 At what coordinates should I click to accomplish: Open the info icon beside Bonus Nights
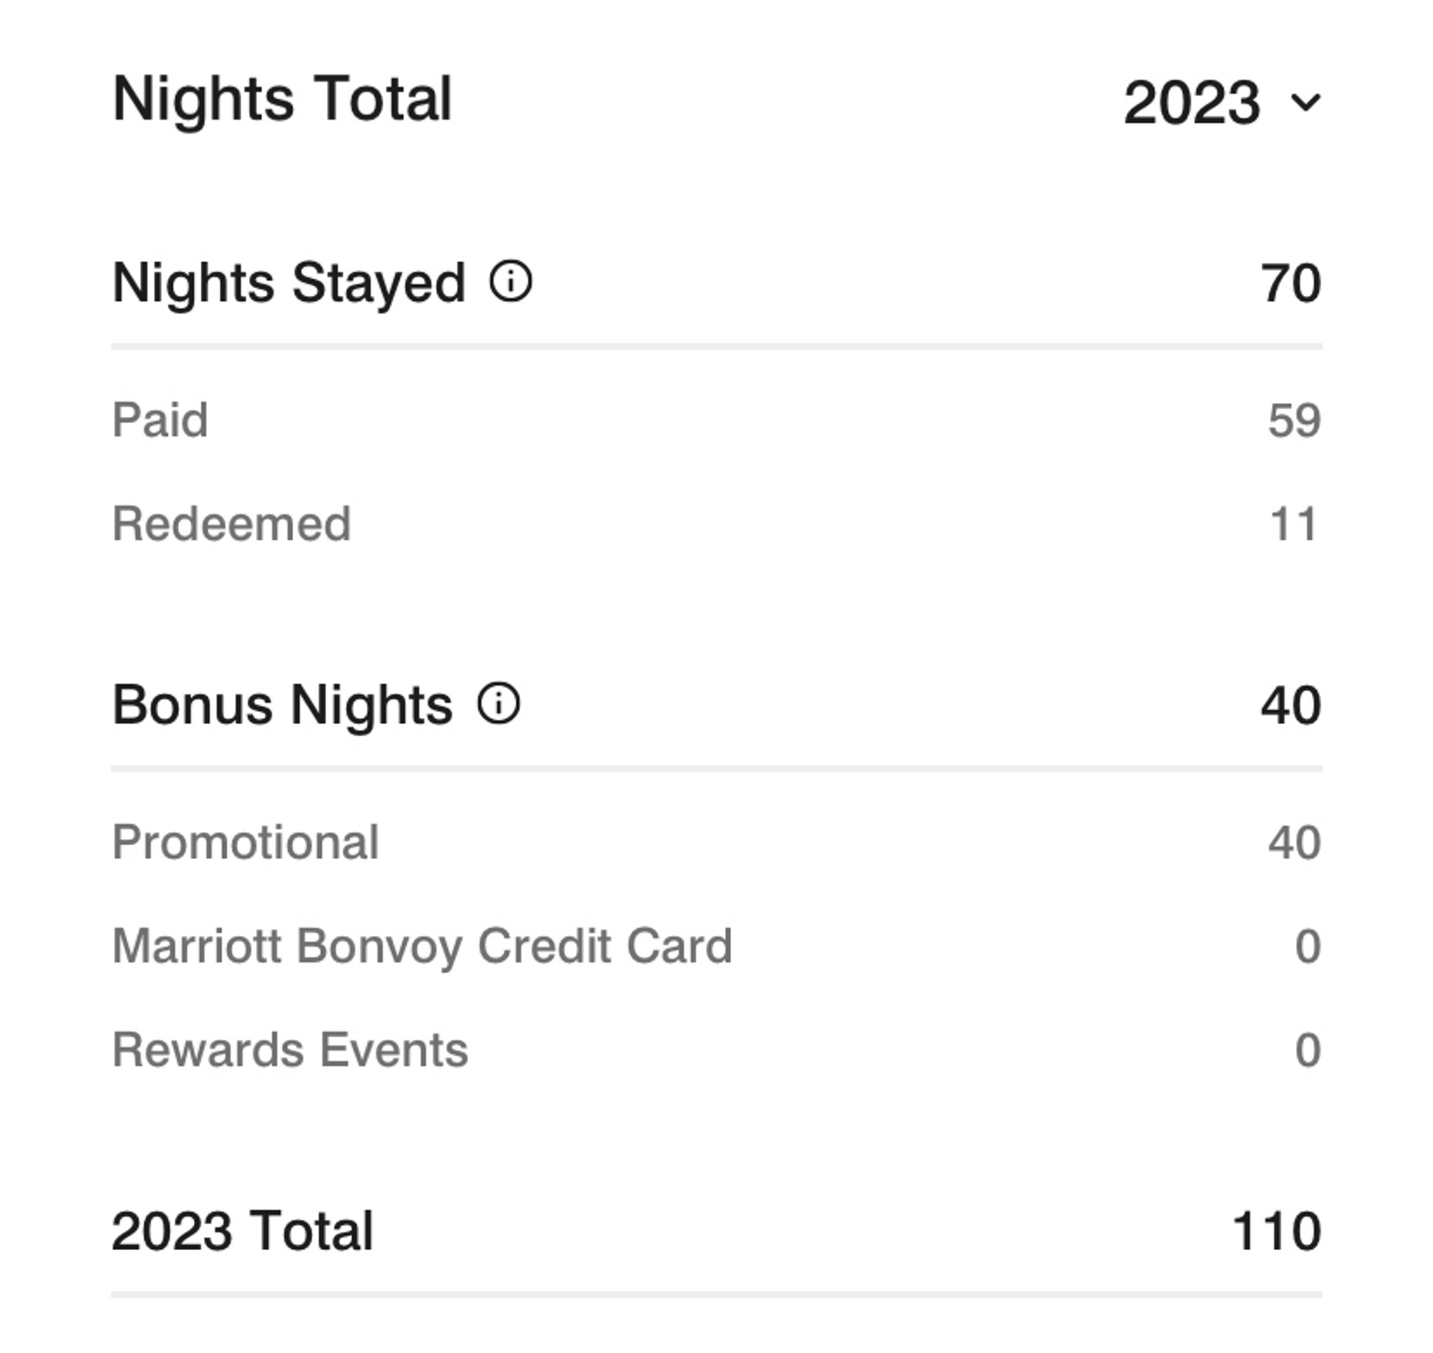498,703
